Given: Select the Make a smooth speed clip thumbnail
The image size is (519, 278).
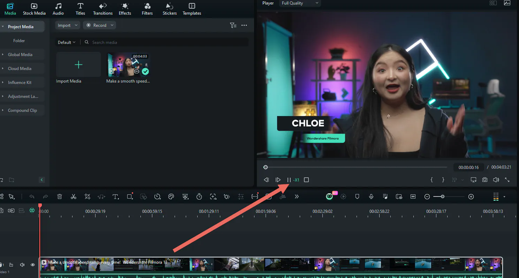Looking at the screenshot, I should point(129,64).
